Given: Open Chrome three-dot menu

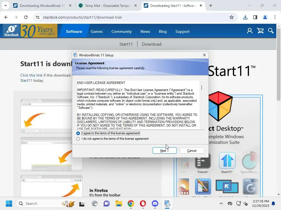Looking at the screenshot, I should (x=275, y=17).
